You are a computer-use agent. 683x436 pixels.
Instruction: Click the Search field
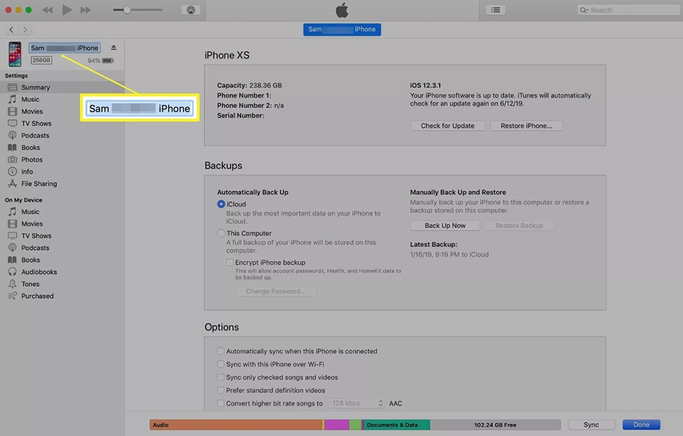tap(628, 10)
